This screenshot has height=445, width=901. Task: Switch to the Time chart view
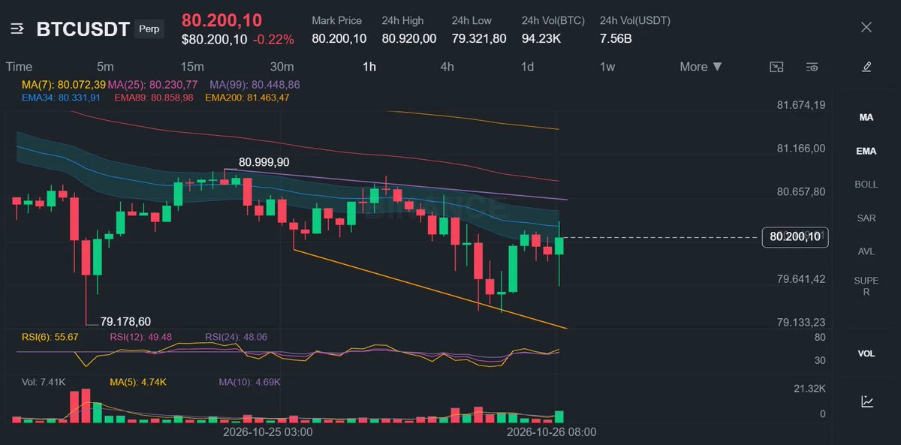[19, 67]
